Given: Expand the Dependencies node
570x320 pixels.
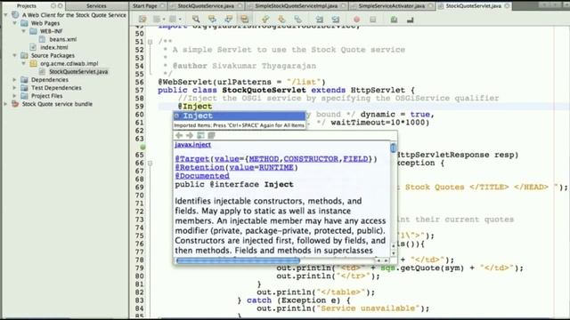Looking at the screenshot, I should click(14, 80).
